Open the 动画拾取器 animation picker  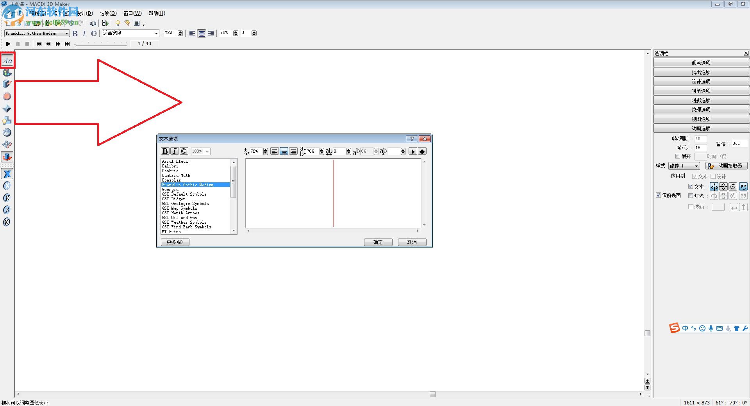pyautogui.click(x=727, y=166)
